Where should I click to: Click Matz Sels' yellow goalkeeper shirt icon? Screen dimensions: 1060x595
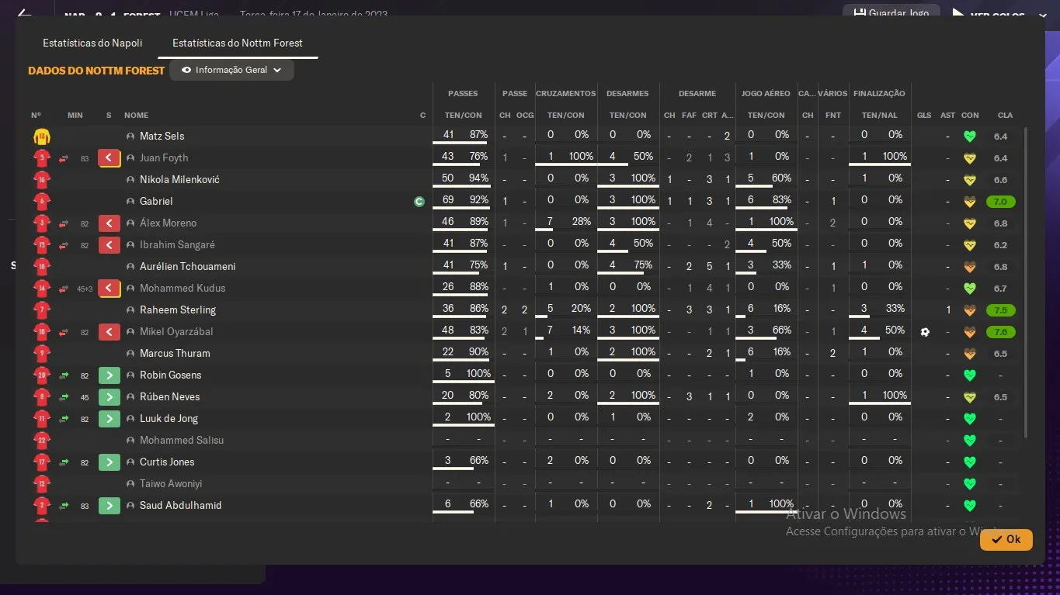pos(41,137)
